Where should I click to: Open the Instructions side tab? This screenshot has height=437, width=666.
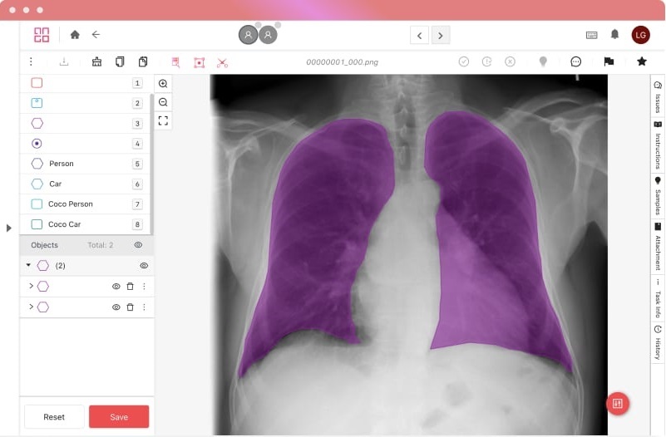click(657, 145)
